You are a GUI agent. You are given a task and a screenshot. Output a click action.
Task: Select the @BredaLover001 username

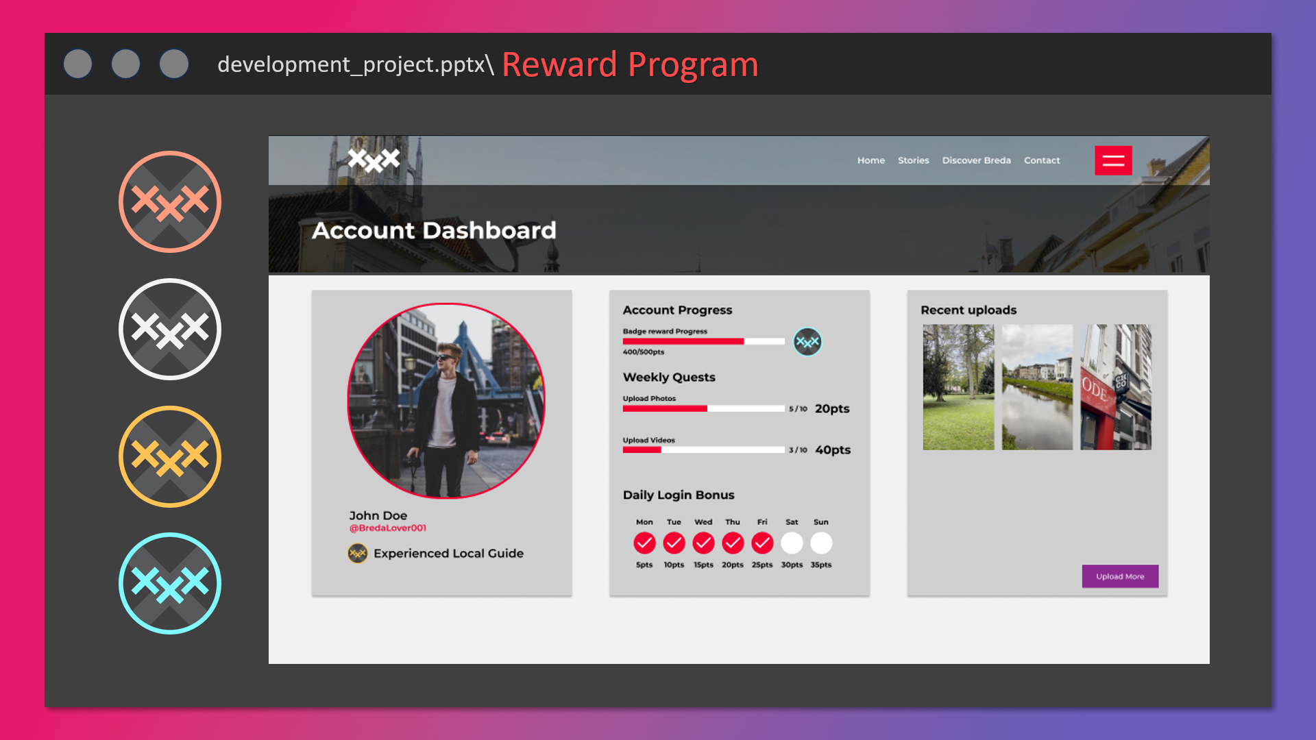tap(387, 528)
